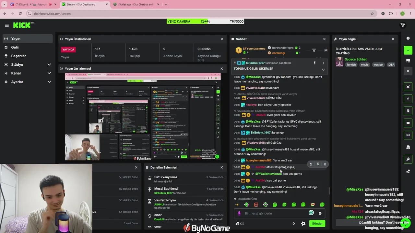
Task: Open the Gelir sidebar item
Action: tap(27, 47)
